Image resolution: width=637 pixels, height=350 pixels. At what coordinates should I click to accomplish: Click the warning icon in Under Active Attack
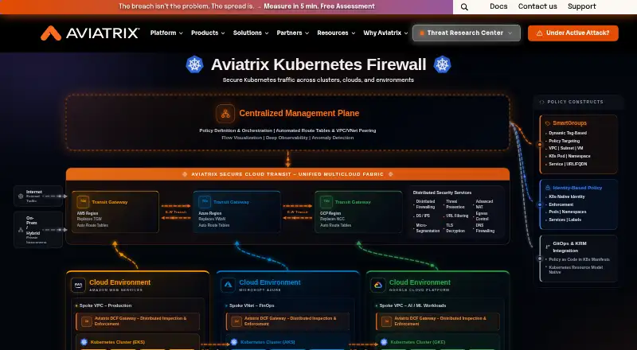click(x=540, y=33)
